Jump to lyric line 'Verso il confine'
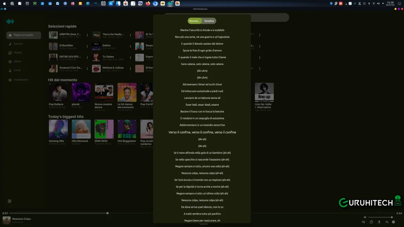Image resolution: width=404 pixels, height=227 pixels. (202, 132)
